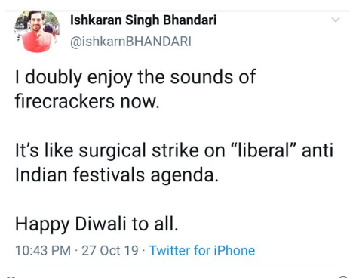Click 'Indian festivals agenda.' text line

[117, 175]
